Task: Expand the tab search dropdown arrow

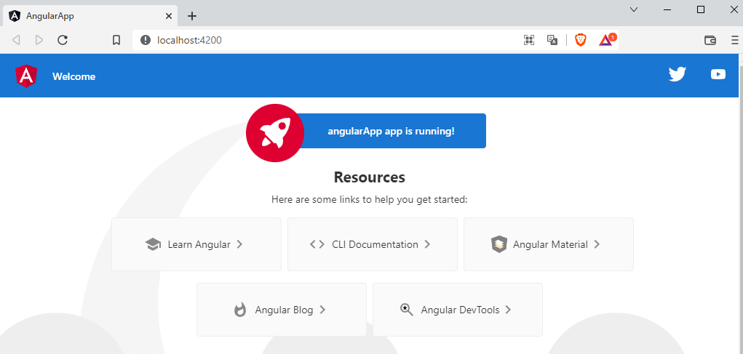Action: point(633,9)
